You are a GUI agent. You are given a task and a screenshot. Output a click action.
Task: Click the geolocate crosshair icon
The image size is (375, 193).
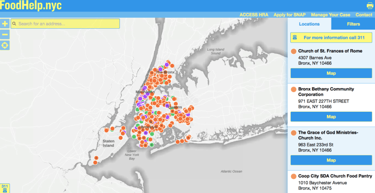(5, 45)
